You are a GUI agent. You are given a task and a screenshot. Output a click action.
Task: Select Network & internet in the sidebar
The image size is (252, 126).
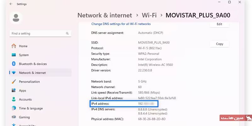pyautogui.click(x=32, y=73)
